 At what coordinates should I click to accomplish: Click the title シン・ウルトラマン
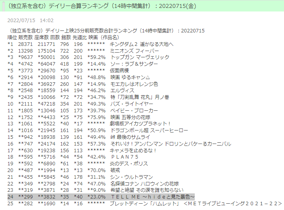click(x=132, y=177)
